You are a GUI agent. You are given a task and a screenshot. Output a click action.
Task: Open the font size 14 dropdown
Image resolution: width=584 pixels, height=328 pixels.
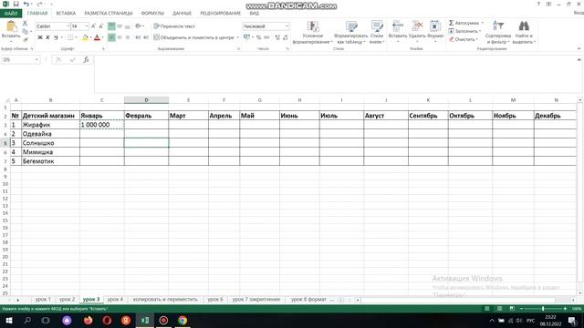click(87, 26)
